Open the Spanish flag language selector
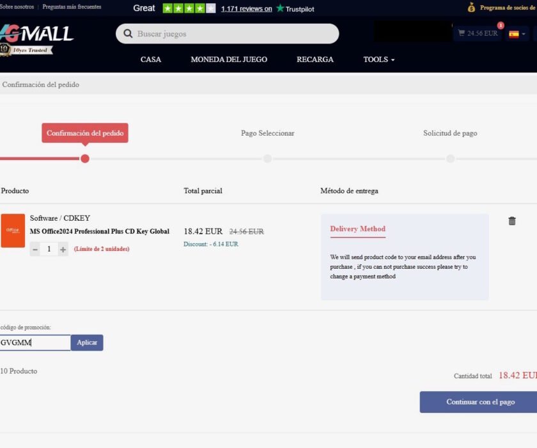 click(x=517, y=34)
